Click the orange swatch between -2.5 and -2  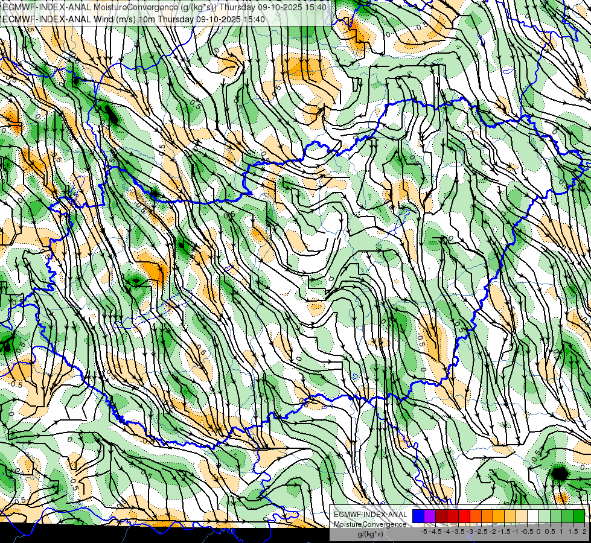point(487,516)
